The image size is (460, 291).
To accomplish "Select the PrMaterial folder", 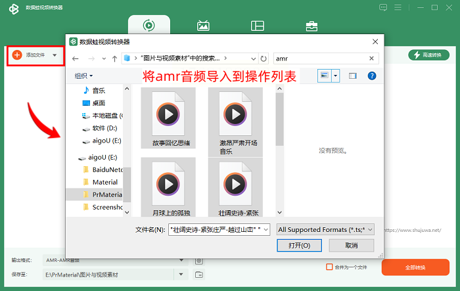I will [95, 194].
